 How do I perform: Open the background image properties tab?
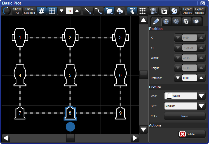[x=196, y=21]
